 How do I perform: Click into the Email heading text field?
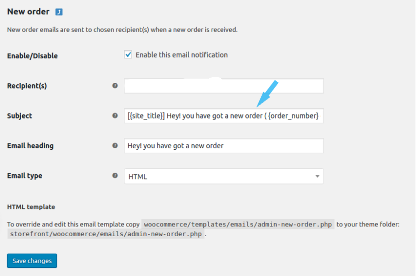[x=223, y=146]
